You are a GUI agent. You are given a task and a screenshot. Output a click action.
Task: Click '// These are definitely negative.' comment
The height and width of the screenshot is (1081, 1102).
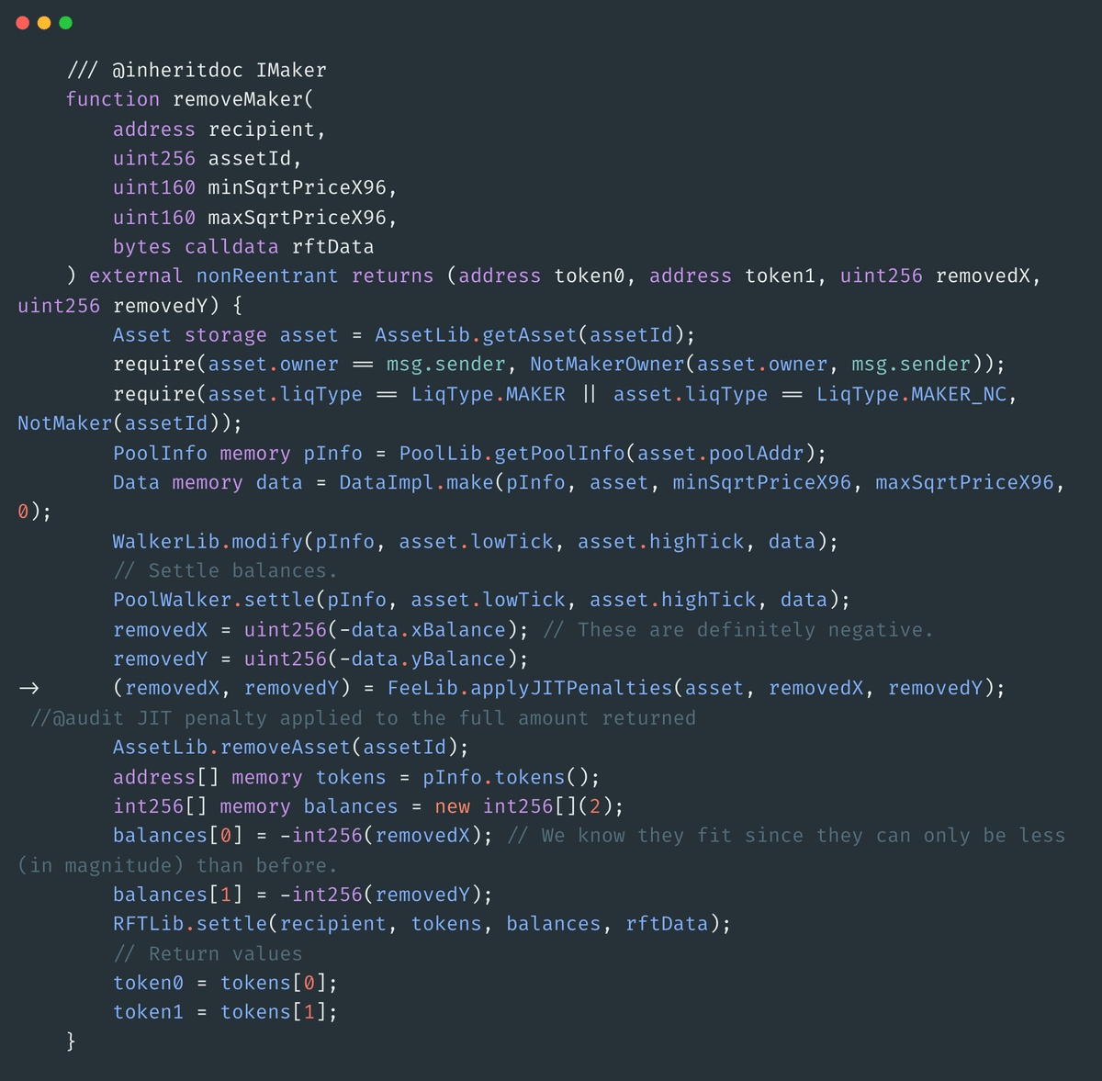(738, 630)
